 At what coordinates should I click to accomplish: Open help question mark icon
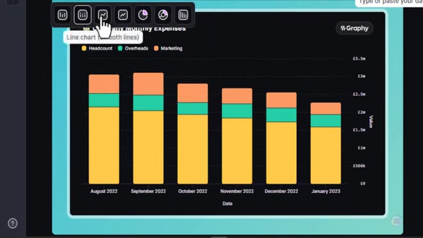point(13,223)
